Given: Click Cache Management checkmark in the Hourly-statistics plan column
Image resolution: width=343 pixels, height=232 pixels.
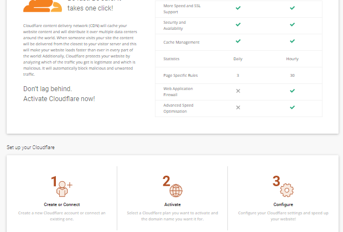Looking at the screenshot, I should tap(292, 41).
